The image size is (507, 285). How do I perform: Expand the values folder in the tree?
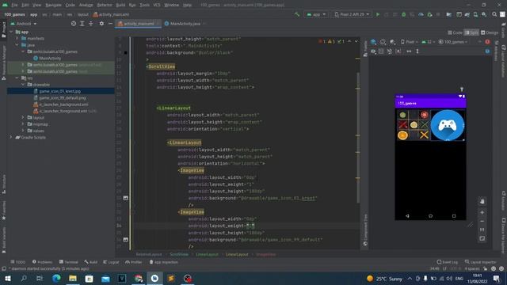[23, 131]
